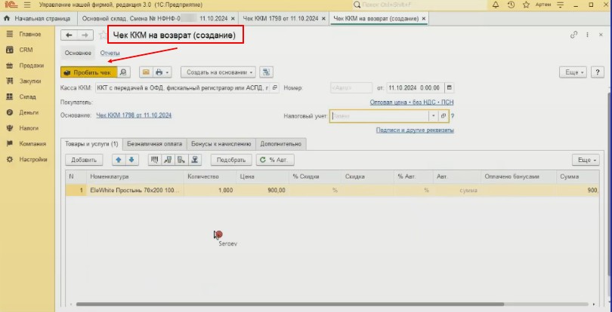The height and width of the screenshot is (312, 612).
Task: Switch to the Дополнительно tab
Action: point(281,144)
